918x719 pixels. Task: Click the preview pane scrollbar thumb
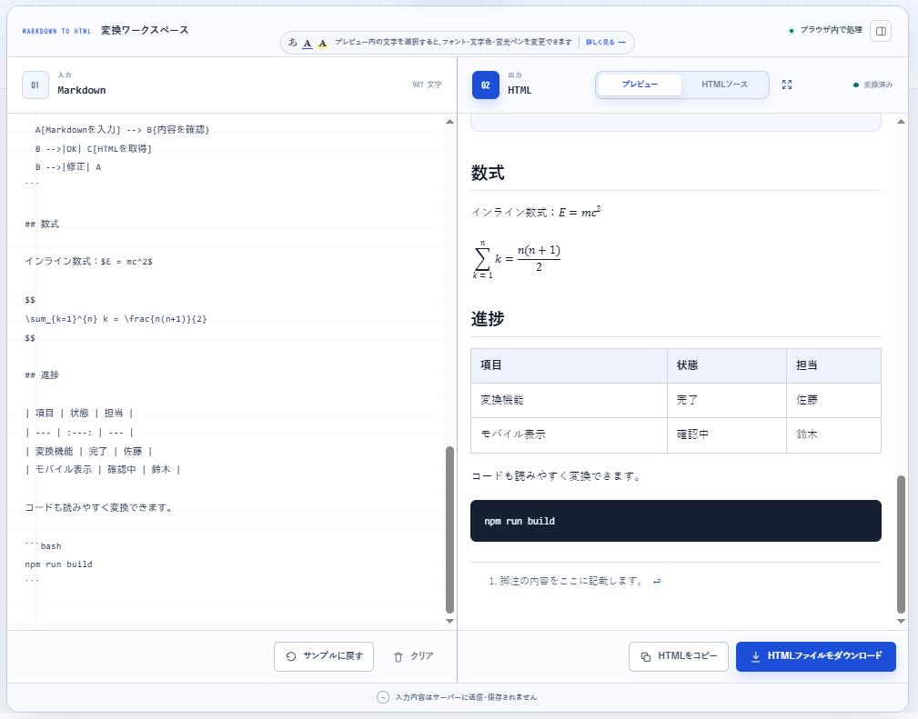point(901,544)
